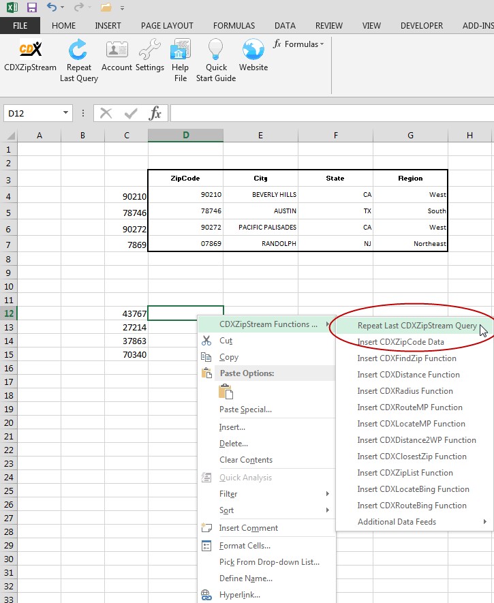Click the Excel application icon
The image size is (494, 603).
pos(12,7)
